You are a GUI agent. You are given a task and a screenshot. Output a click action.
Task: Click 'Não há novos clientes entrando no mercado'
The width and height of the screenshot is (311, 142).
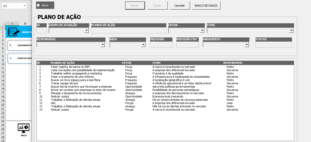(x=179, y=106)
